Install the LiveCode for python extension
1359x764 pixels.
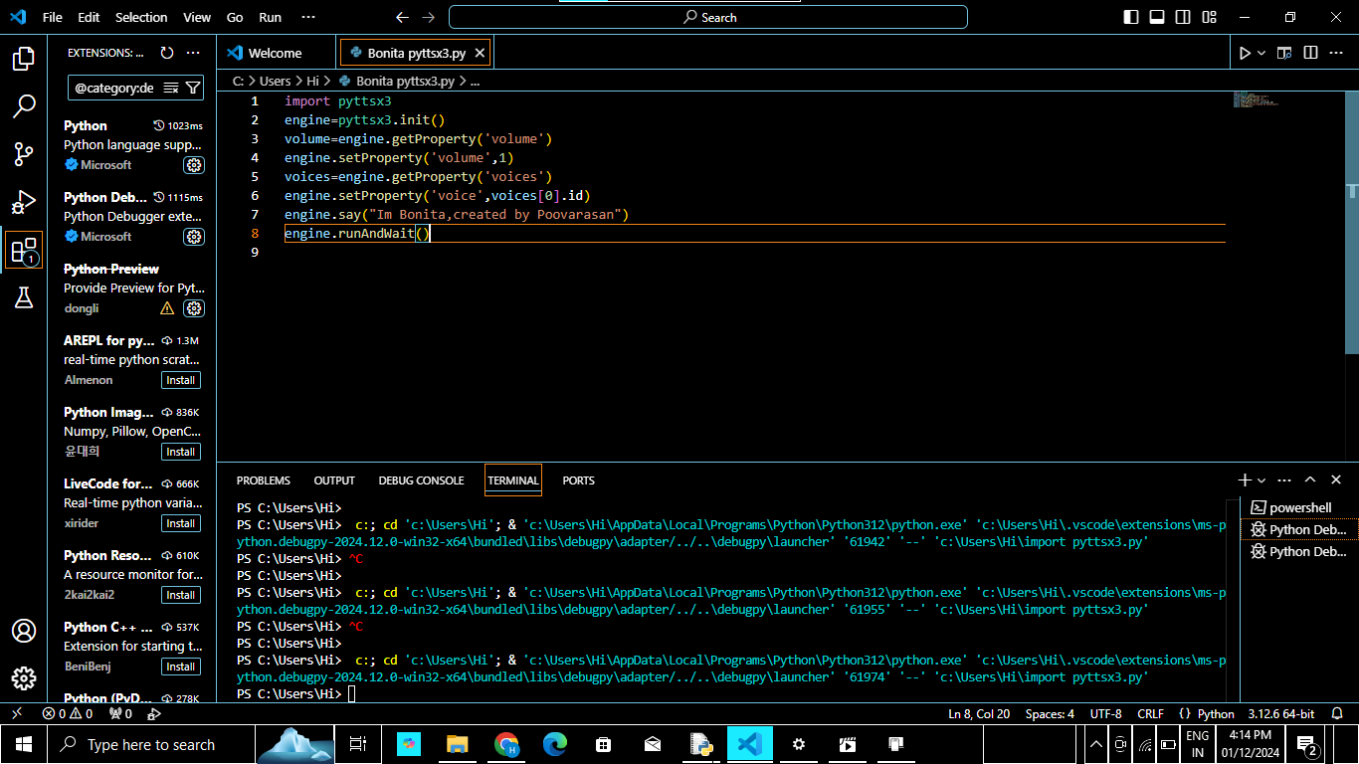click(181, 523)
